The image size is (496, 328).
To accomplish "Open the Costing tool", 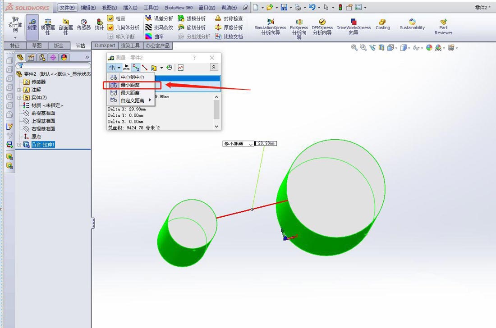I will point(382,24).
